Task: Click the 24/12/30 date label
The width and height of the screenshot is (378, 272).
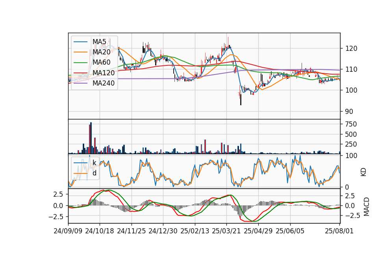Action: pyautogui.click(x=163, y=231)
